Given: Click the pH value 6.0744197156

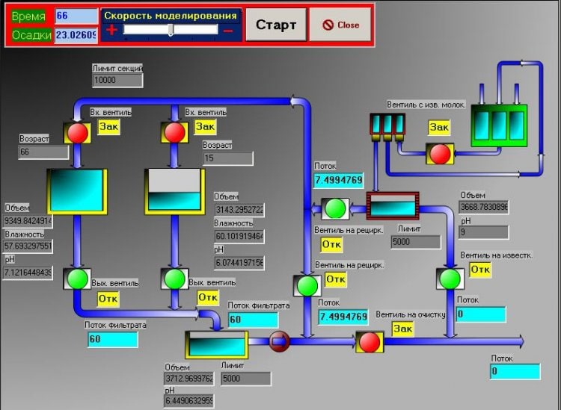Looking at the screenshot, I should click(239, 263).
